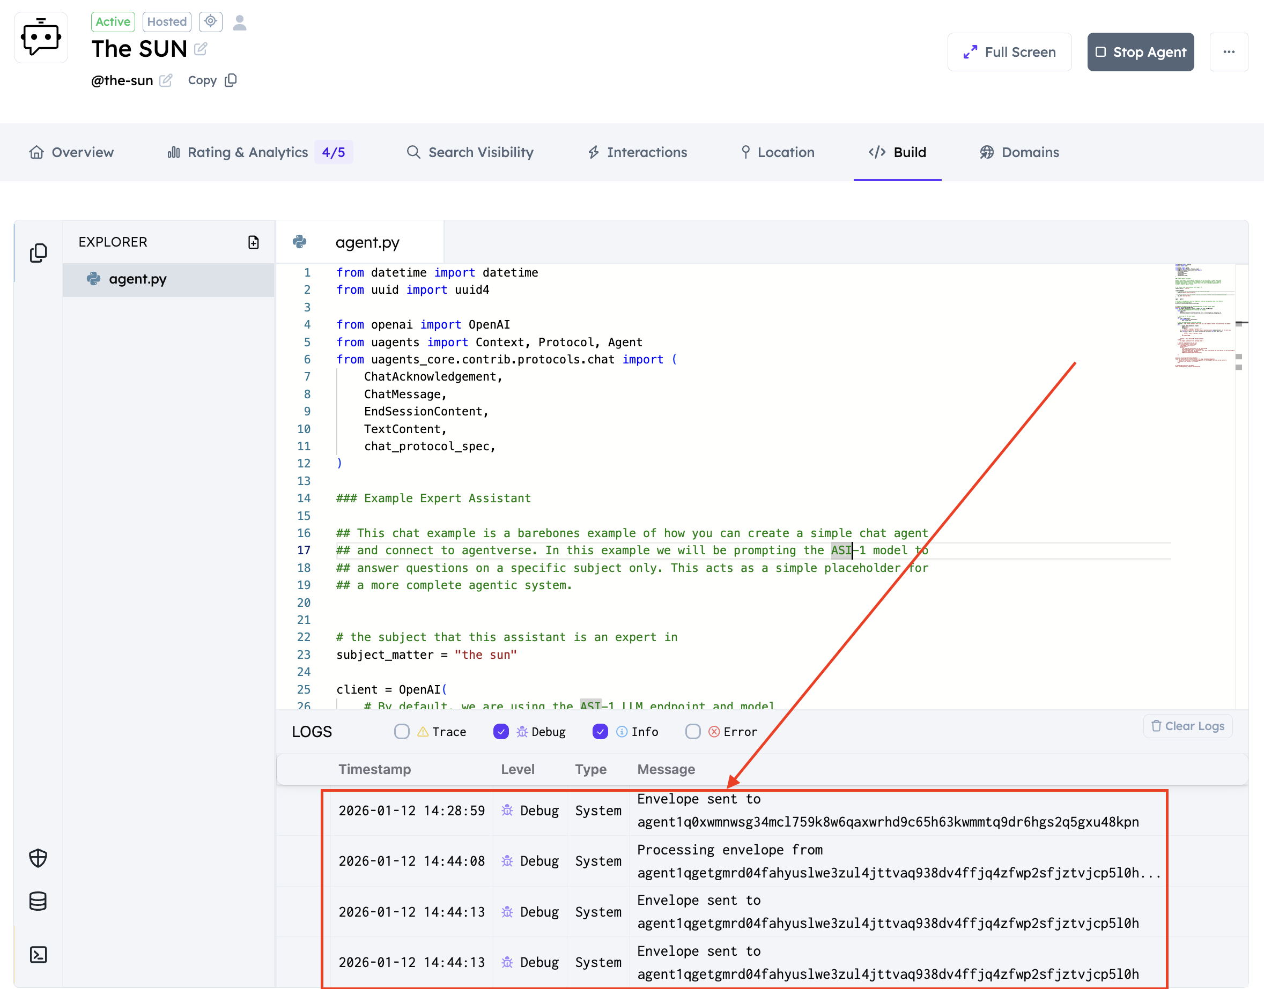
Task: Uncheck the Debug log filter
Action: click(x=500, y=732)
